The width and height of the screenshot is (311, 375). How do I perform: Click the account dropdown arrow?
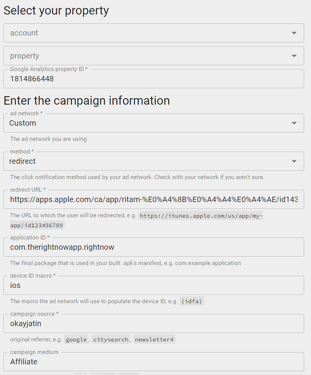(x=294, y=33)
